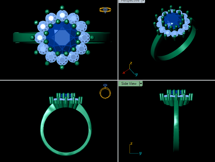Open the Side View viewport dropdown arrow

pyautogui.click(x=141, y=84)
